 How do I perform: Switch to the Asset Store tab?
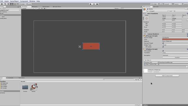pyautogui.click(x=57, y=6)
